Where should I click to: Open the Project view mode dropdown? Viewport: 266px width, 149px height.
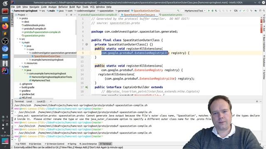pos(22,15)
